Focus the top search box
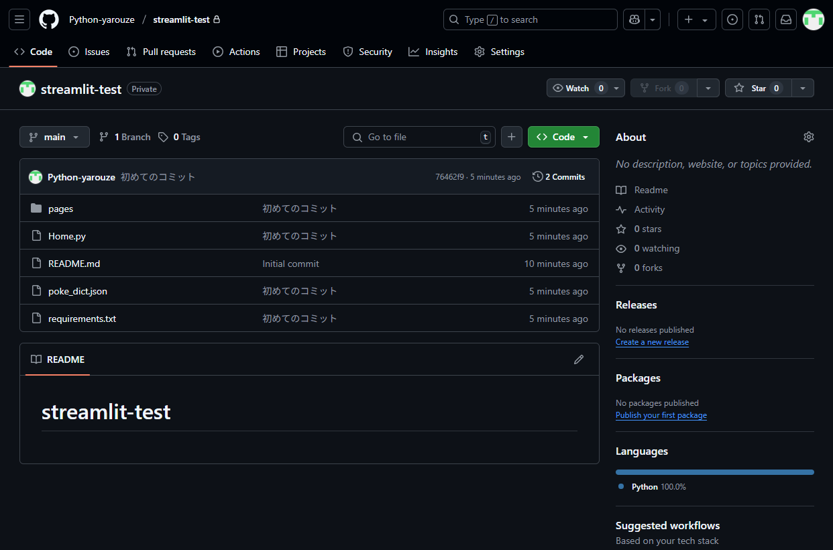The image size is (833, 550). pos(531,19)
